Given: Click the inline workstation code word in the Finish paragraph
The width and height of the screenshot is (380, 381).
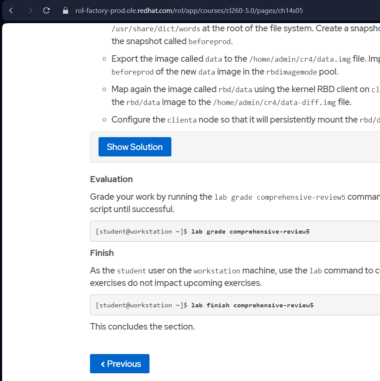Looking at the screenshot, I should (x=217, y=271).
